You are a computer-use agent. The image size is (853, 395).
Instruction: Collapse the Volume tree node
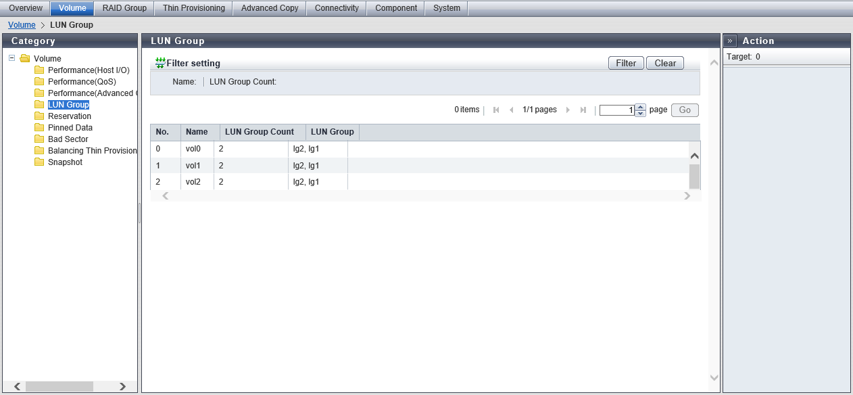(12, 58)
